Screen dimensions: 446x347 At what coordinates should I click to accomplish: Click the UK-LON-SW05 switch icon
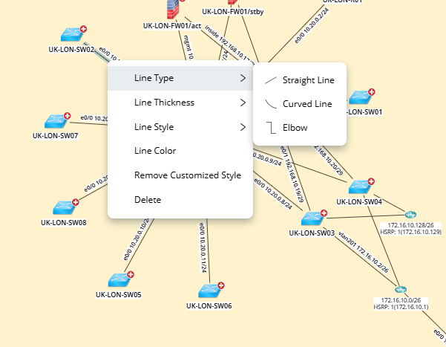(119, 280)
